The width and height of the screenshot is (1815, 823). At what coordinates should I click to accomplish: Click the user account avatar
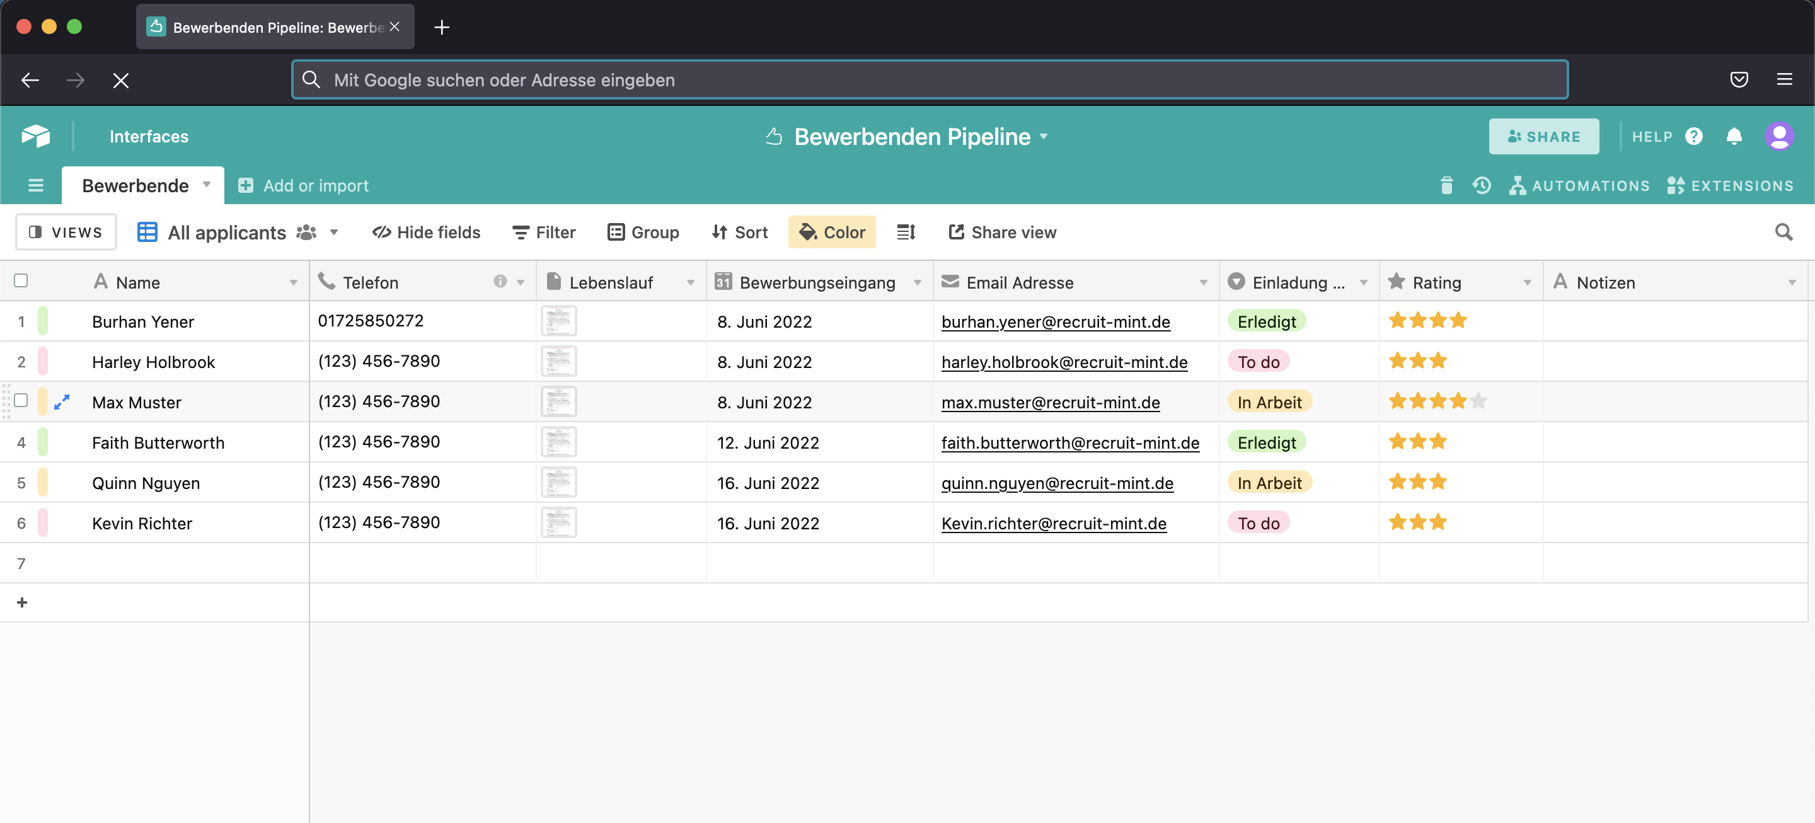(1779, 136)
